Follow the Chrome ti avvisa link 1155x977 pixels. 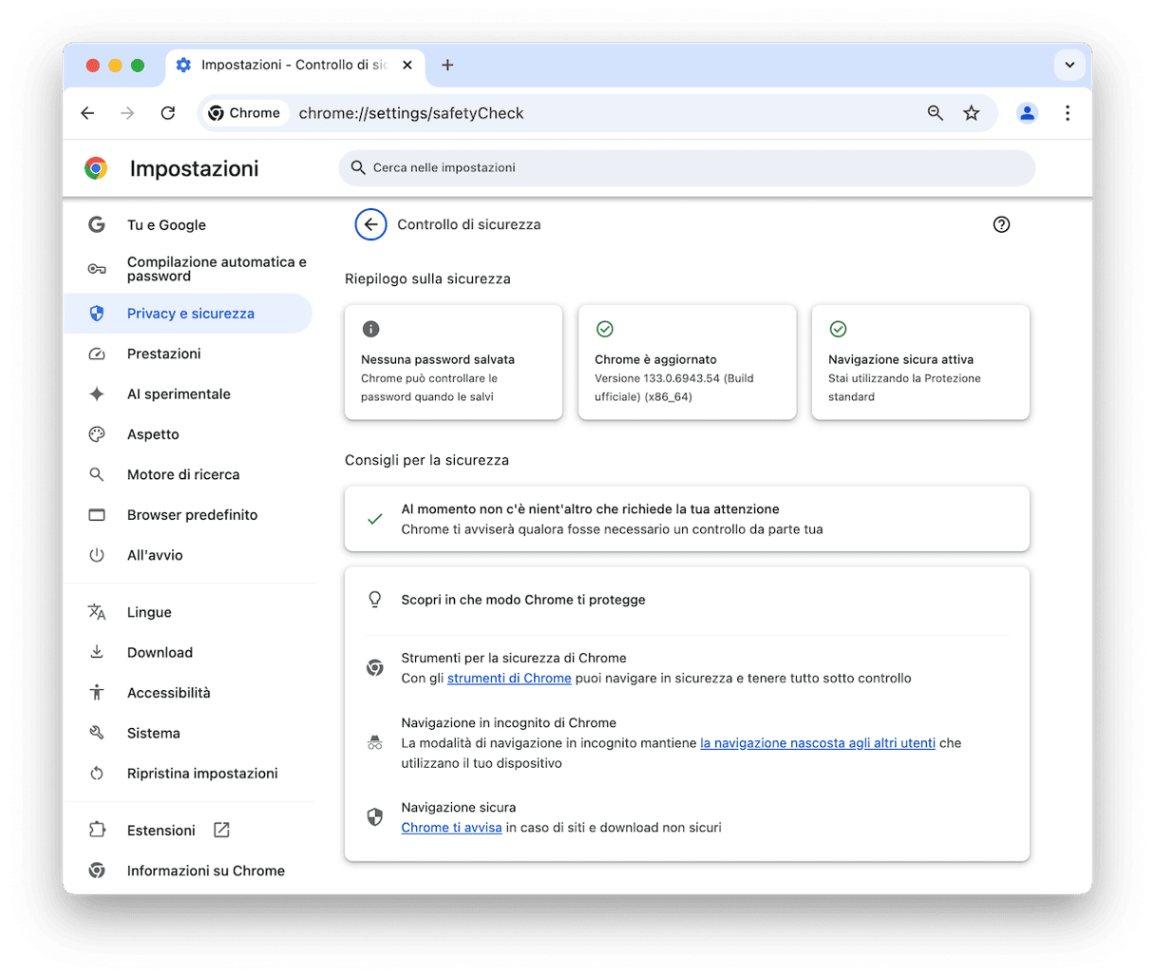click(451, 828)
